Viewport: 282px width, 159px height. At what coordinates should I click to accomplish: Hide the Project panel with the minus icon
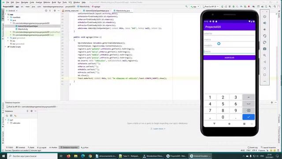tap(59, 11)
